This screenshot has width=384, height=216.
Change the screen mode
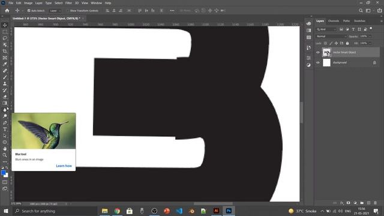pos(5,188)
